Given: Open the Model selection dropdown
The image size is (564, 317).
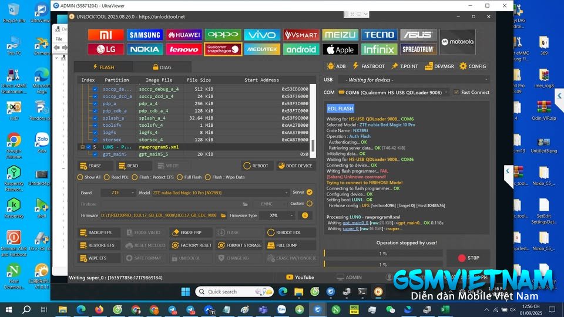Looking at the screenshot, I should (220, 193).
